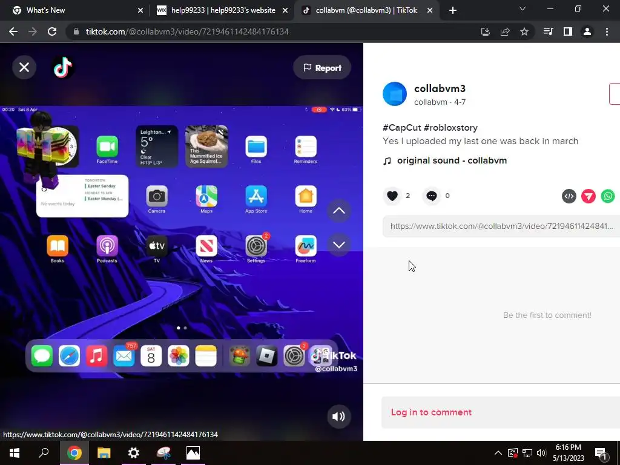Image resolution: width=620 pixels, height=465 pixels.
Task: Open Windows taskbar search
Action: click(44, 453)
